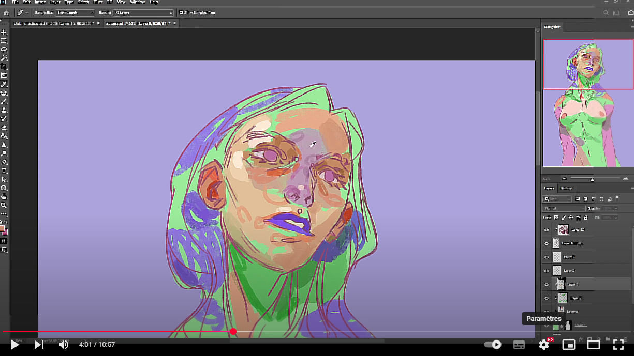Select the Crop tool
634x356 pixels.
pos(4,67)
